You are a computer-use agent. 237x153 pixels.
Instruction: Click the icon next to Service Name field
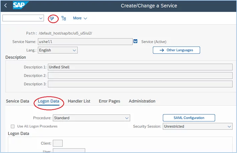coord(136,41)
